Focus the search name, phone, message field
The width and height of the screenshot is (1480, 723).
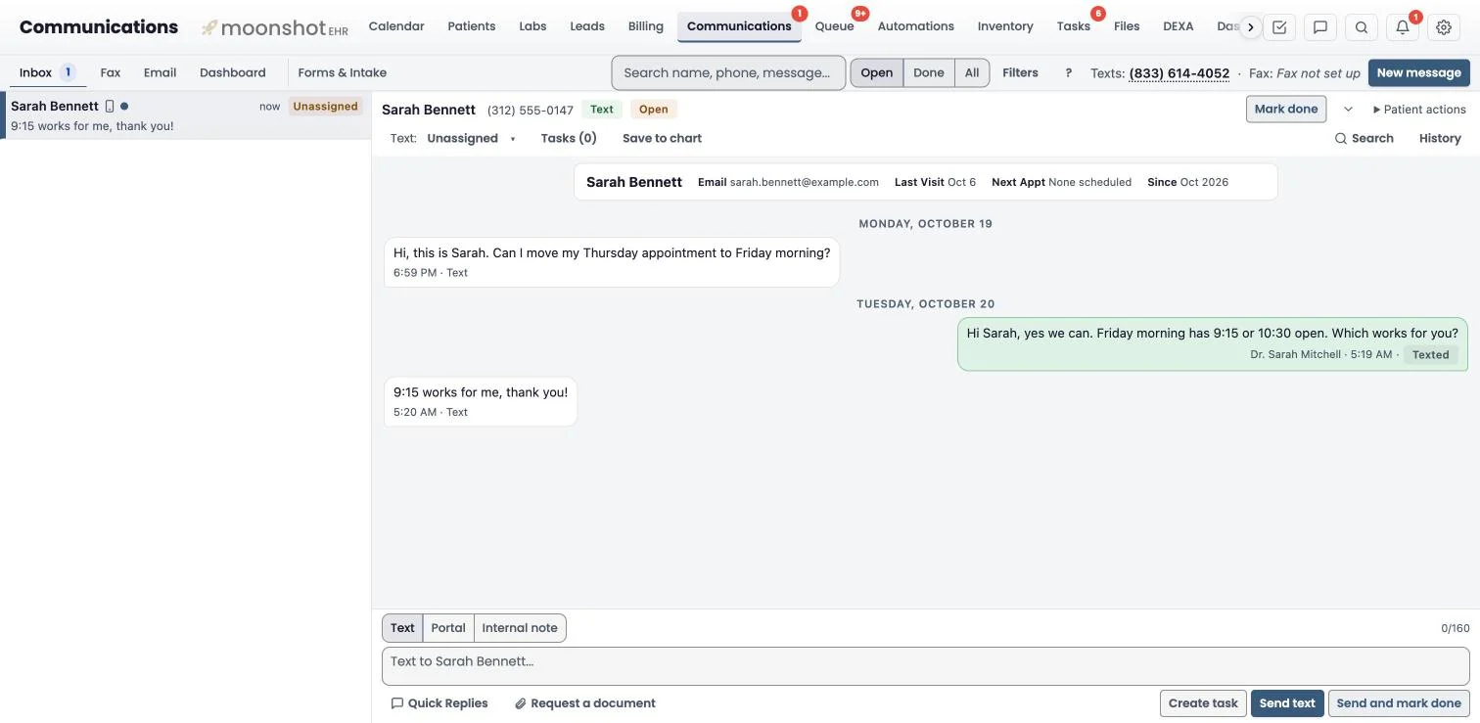click(x=728, y=72)
